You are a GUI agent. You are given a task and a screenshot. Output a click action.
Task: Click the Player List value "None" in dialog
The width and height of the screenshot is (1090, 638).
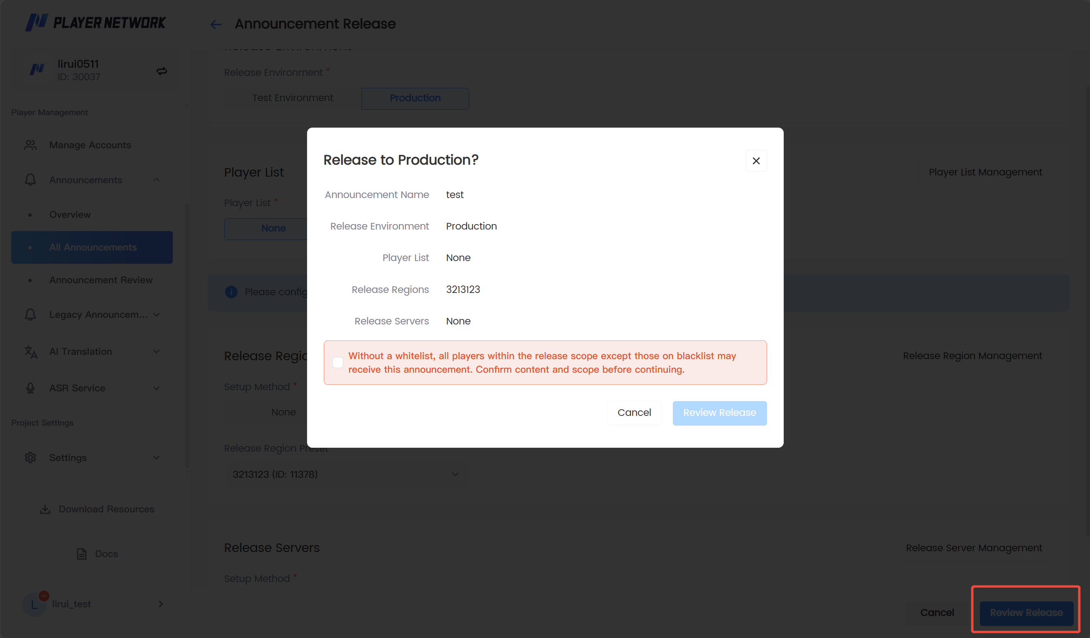458,258
